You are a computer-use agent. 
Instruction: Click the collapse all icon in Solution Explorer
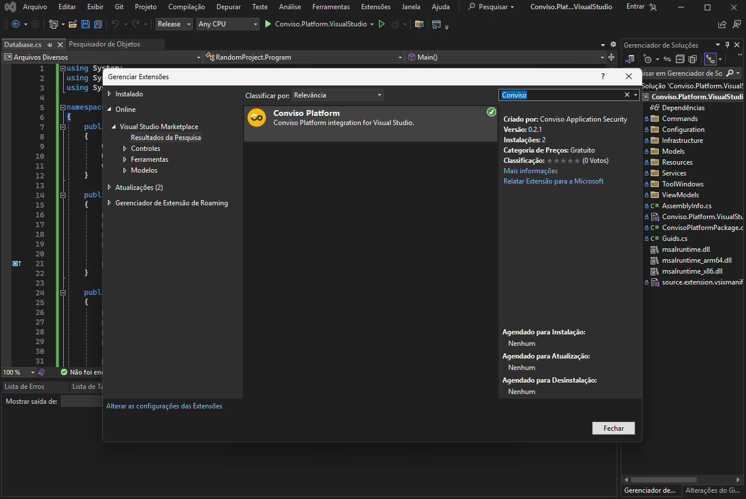pos(680,59)
